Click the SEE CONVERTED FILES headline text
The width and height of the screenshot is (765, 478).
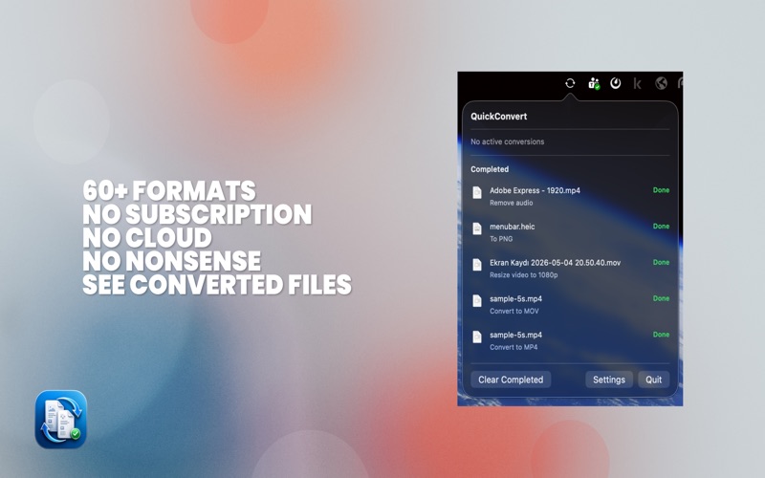[x=217, y=284]
